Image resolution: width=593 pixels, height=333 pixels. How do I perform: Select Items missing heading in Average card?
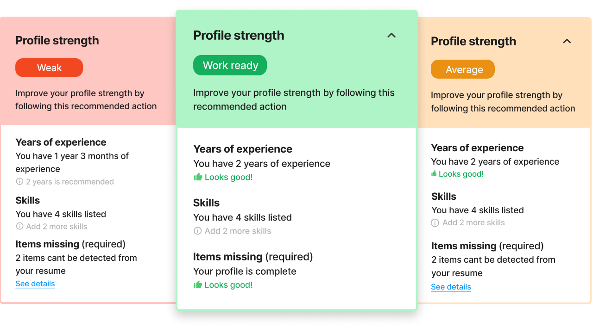coord(464,246)
